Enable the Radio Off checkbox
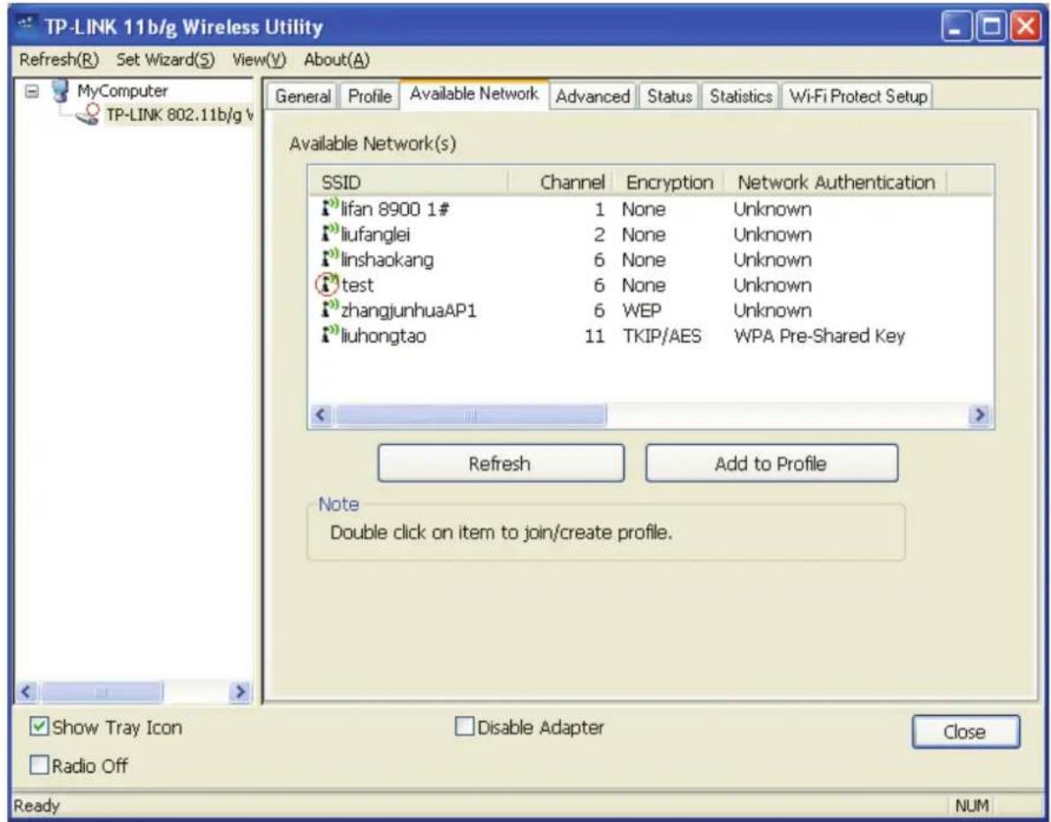The height and width of the screenshot is (822, 1051). pos(39,765)
